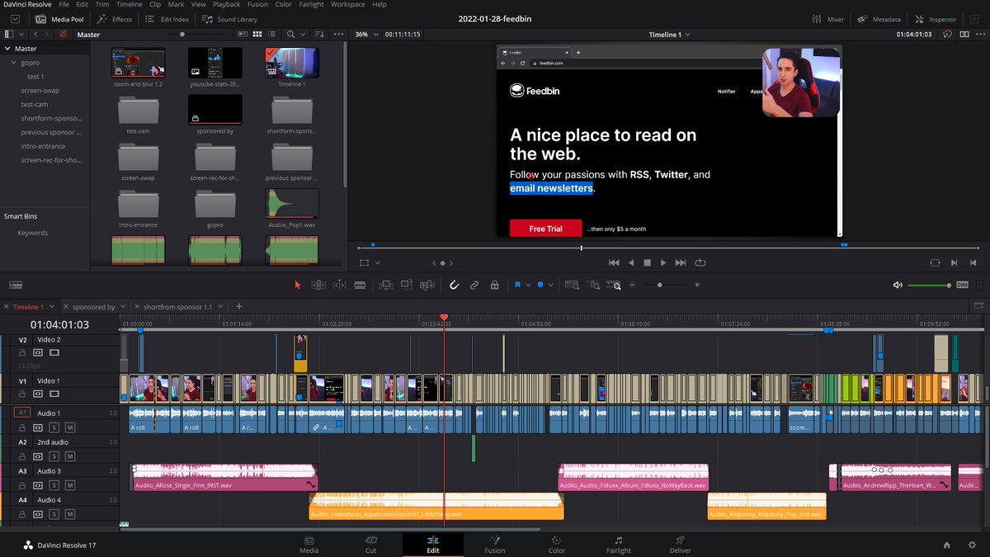990x557 pixels.
Task: Stop viewer playback
Action: [x=647, y=262]
